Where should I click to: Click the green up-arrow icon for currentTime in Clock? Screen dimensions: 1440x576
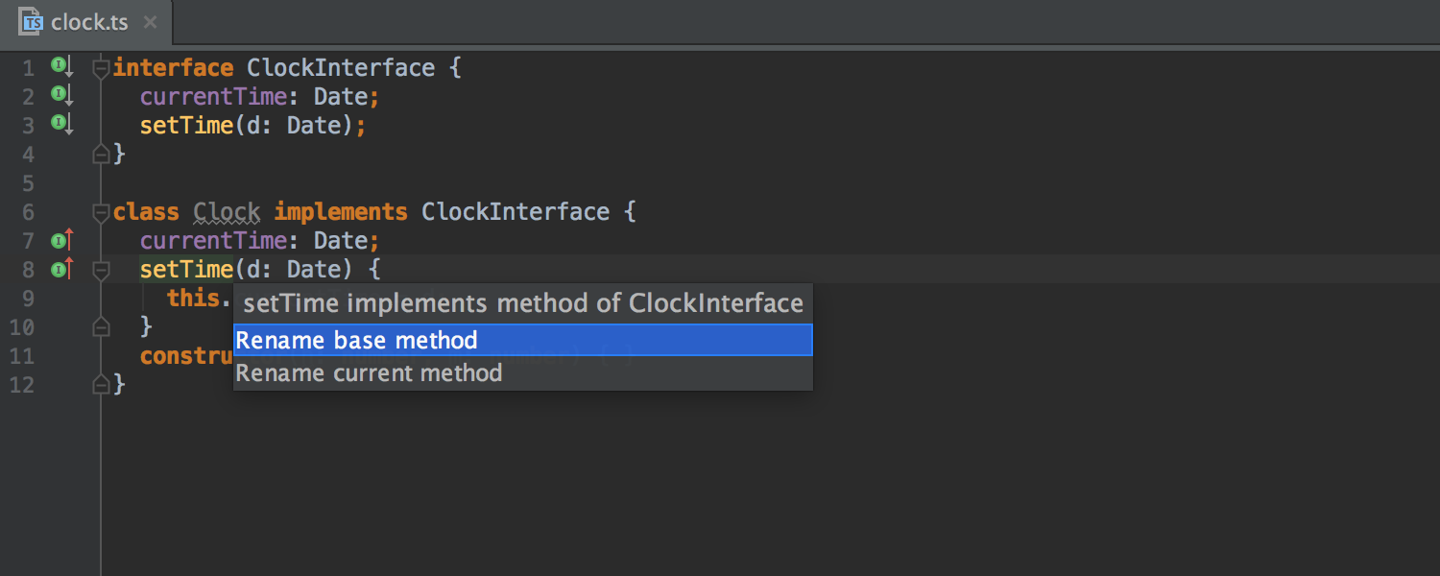(x=60, y=240)
